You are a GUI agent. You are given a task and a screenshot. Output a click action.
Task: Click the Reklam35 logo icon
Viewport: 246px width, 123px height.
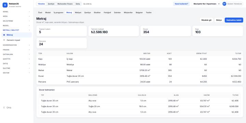[x=5, y=5]
